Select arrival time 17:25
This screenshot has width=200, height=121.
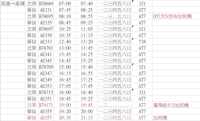click(87, 80)
